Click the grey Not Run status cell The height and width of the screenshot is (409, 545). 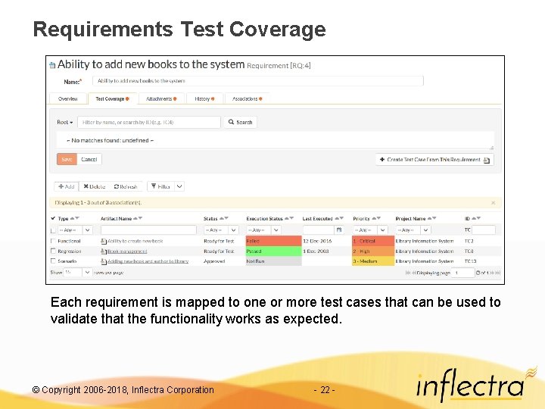coord(273,261)
